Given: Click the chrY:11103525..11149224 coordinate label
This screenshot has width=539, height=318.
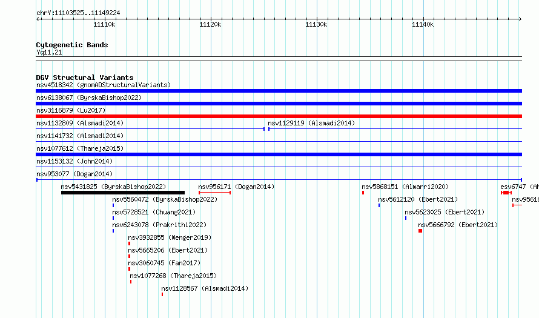Looking at the screenshot, I should coord(78,13).
